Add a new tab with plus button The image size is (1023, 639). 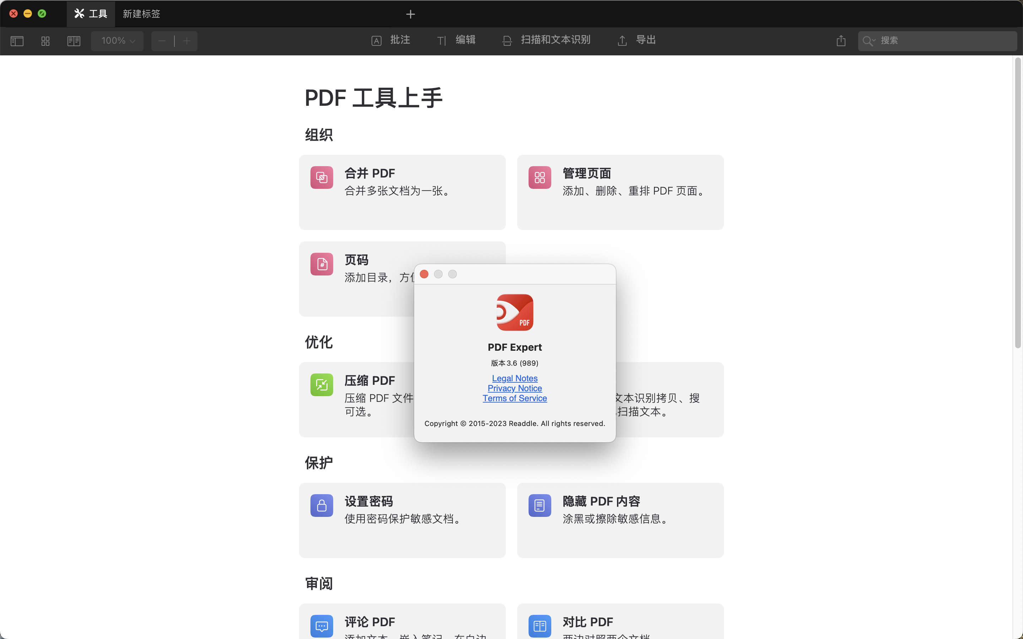pyautogui.click(x=411, y=14)
